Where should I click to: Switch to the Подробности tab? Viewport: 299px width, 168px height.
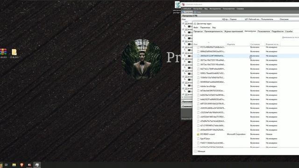(x=278, y=31)
